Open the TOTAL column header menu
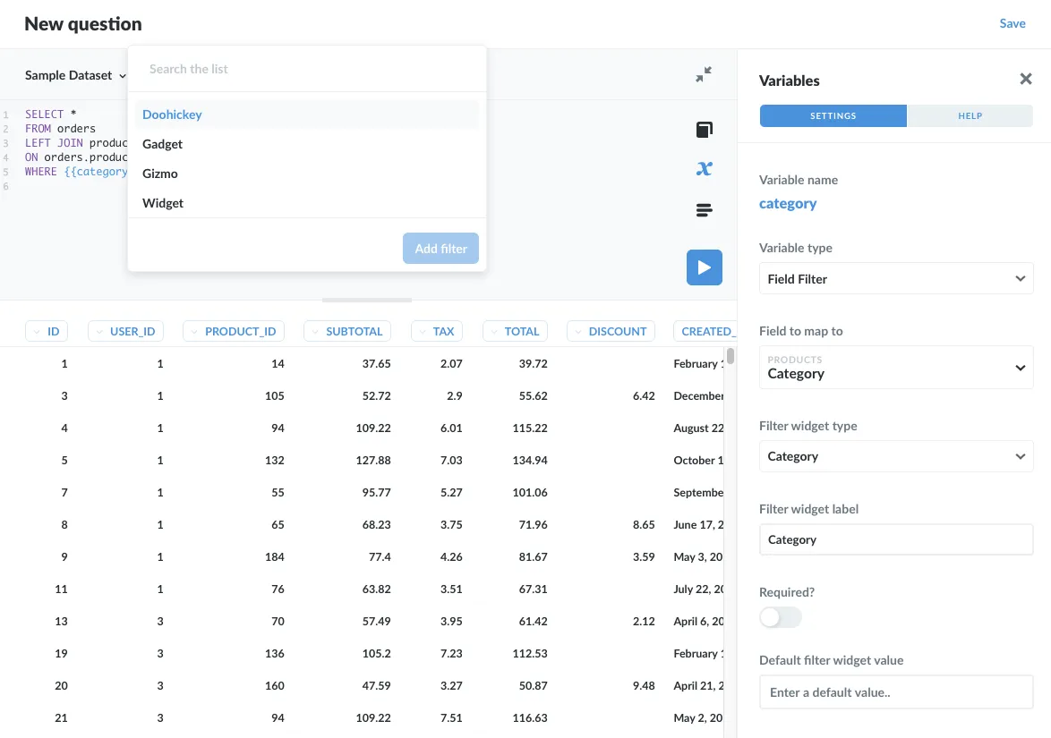Image resolution: width=1051 pixels, height=738 pixels. pyautogui.click(x=515, y=332)
